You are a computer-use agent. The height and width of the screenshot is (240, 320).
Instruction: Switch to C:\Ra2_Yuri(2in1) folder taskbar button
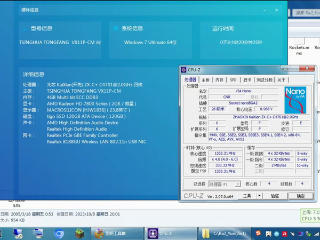click(225, 234)
